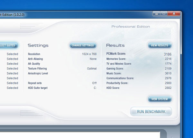Image resolution: width=193 pixels, height=138 pixels.
Task: Click the Repeat sets value Off
Action: tap(94, 83)
